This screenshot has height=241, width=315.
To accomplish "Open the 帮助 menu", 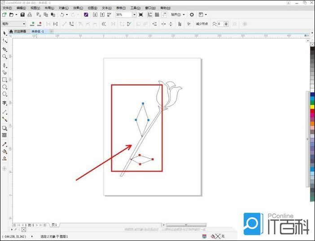I will [x=165, y=8].
